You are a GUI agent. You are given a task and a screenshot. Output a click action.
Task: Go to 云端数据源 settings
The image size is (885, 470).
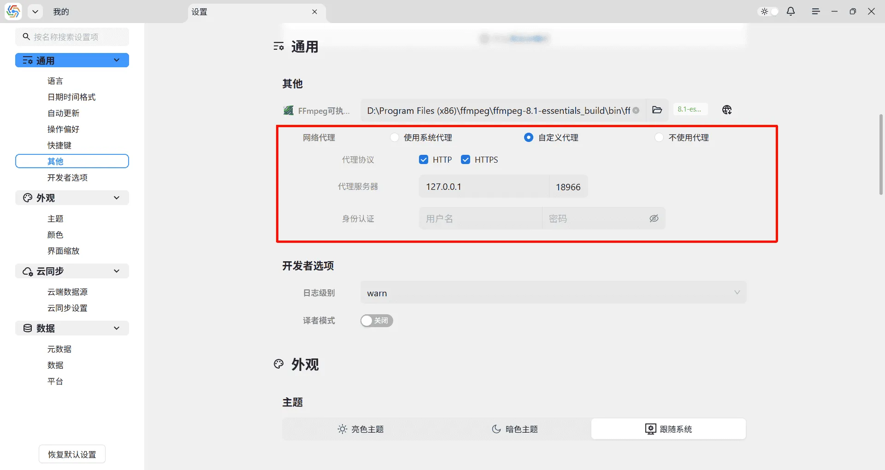[x=67, y=292]
